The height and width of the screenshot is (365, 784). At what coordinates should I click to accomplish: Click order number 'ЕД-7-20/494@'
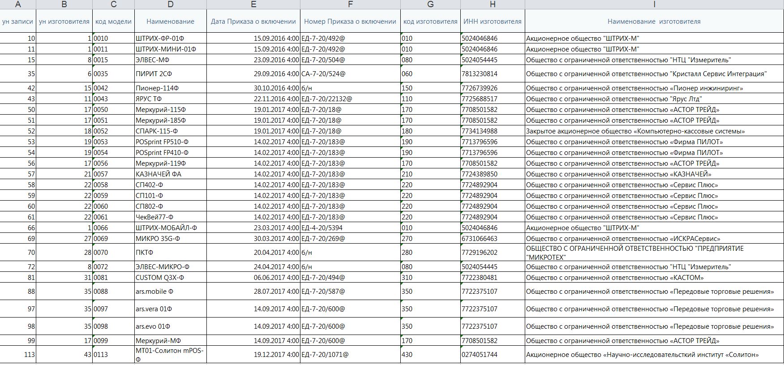click(350, 277)
